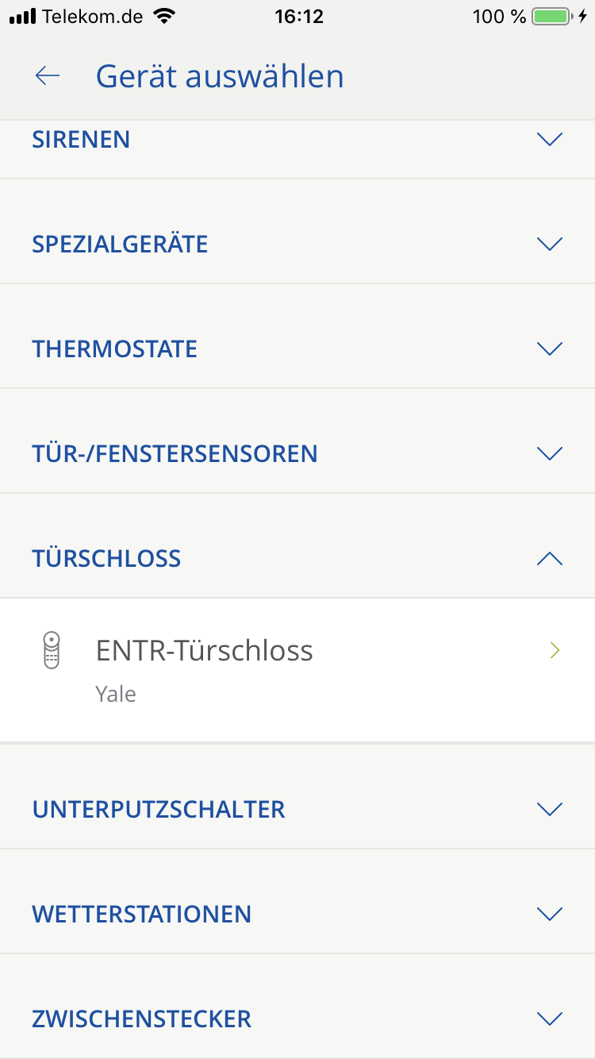Expand the Wetterstationen chevron
595x1059 pixels.
tap(549, 914)
